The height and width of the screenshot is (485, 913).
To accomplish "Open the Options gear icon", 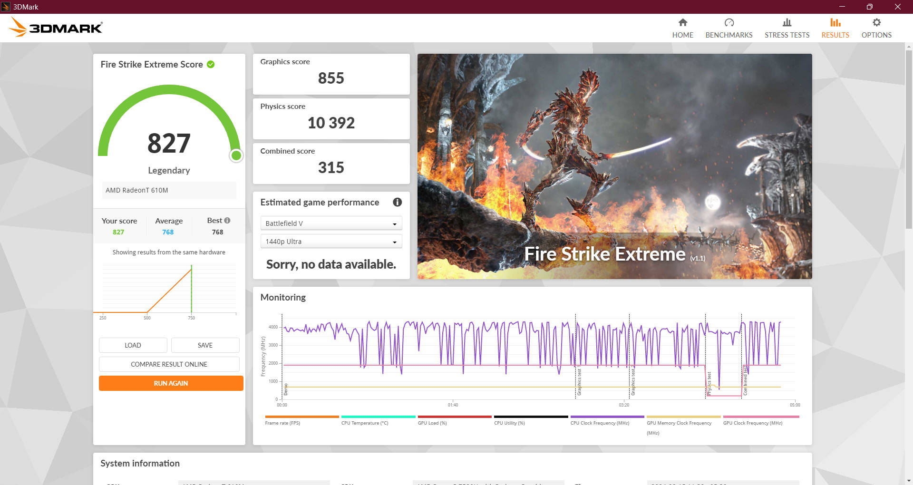I will (876, 22).
